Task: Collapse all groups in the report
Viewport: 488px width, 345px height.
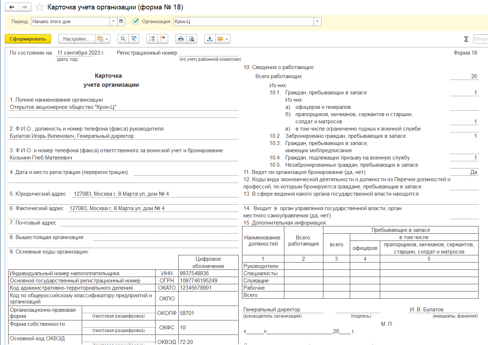Action: click(163, 39)
